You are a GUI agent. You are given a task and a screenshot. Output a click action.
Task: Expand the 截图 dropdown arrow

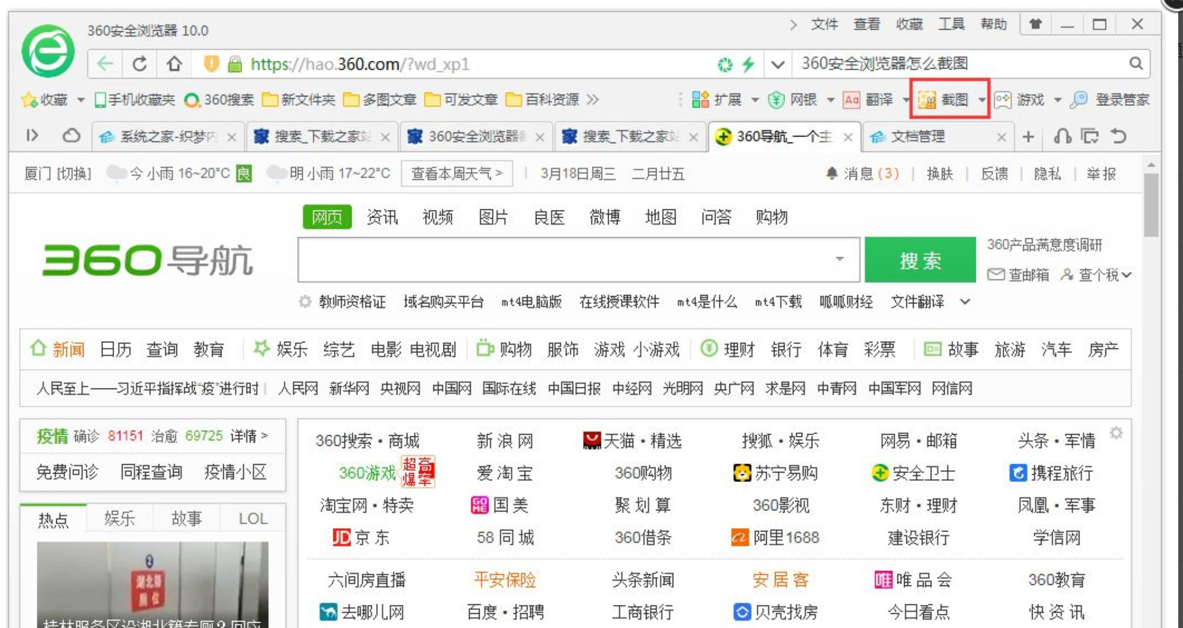[981, 101]
